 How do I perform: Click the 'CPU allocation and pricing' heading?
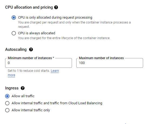[29, 7]
